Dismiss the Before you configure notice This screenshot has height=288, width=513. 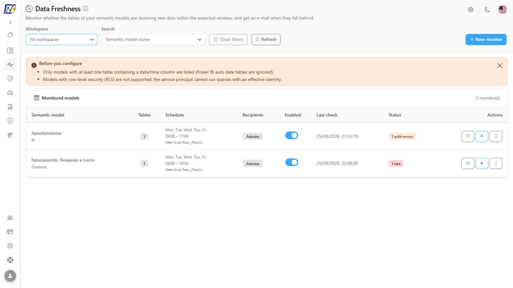[x=500, y=66]
